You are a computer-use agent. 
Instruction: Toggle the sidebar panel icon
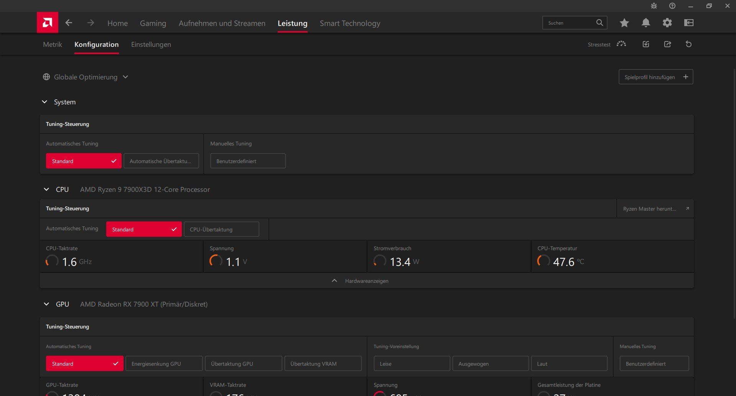coord(689,23)
